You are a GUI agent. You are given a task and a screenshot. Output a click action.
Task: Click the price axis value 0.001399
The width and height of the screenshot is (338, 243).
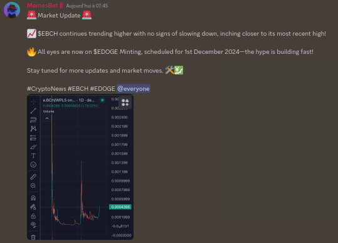click(x=119, y=163)
